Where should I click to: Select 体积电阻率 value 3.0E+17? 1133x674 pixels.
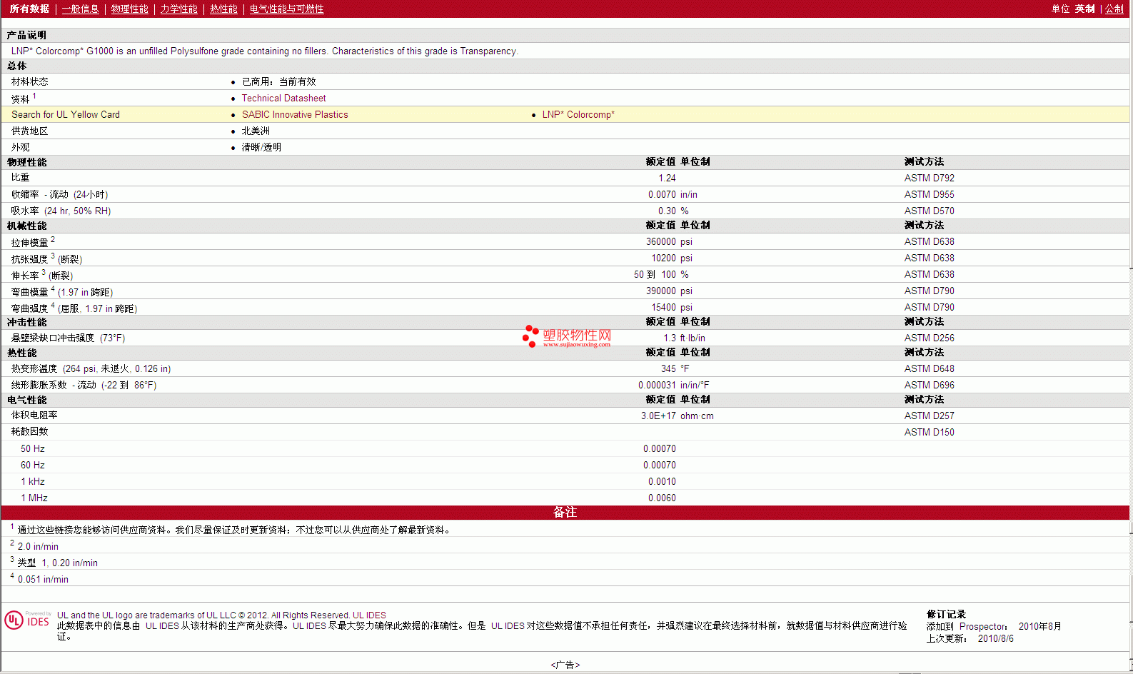coord(658,416)
